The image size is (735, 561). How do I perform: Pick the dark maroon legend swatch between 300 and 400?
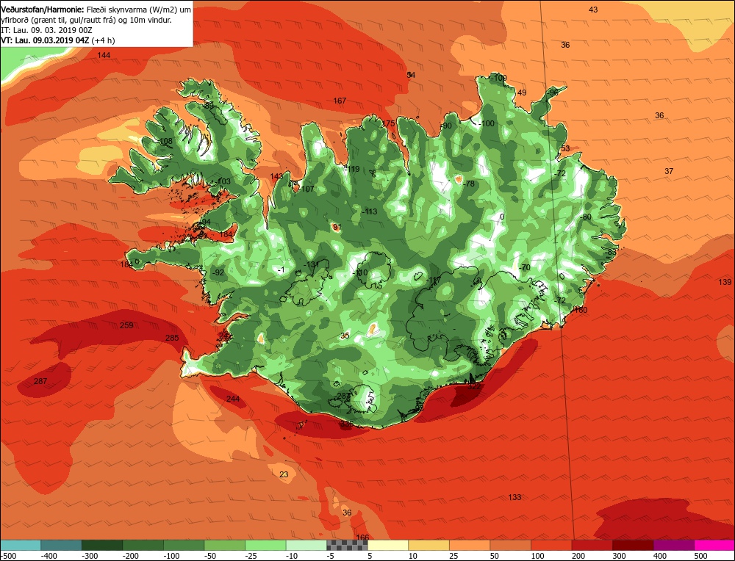pyautogui.click(x=634, y=545)
